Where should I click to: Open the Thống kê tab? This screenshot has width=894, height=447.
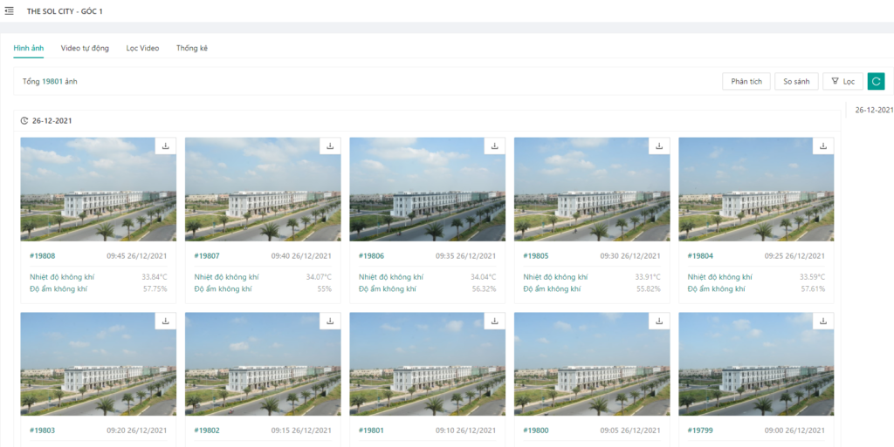click(192, 48)
